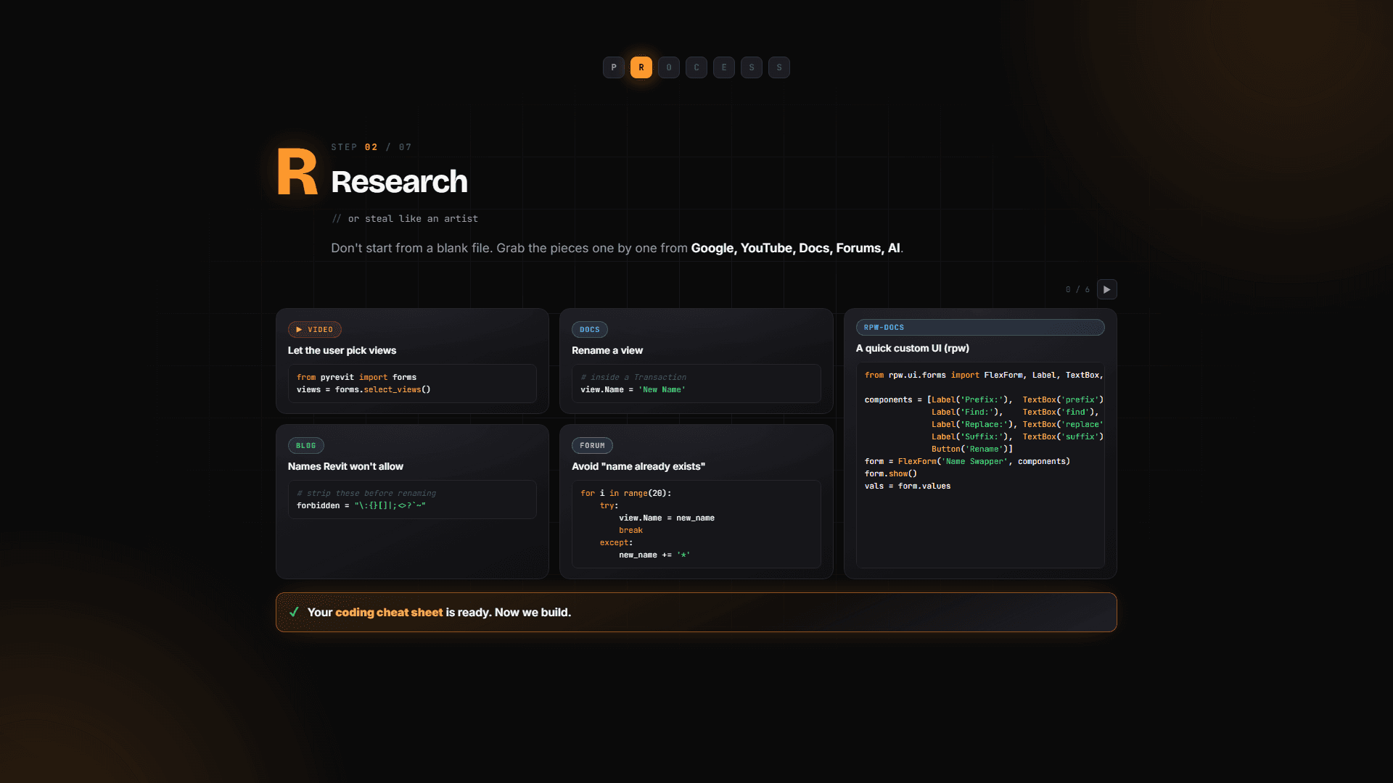This screenshot has height=783, width=1393.
Task: Click the large orange R letter logo
Action: coord(297,172)
